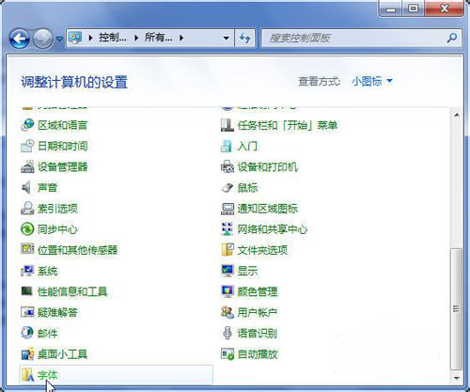Open the 区域和语言 icon
The image size is (470, 392).
(27, 125)
